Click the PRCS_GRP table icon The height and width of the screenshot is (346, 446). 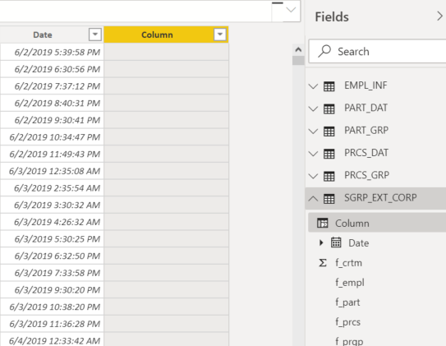(x=329, y=176)
